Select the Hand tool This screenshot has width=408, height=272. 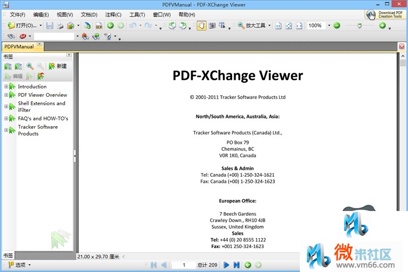pos(201,25)
